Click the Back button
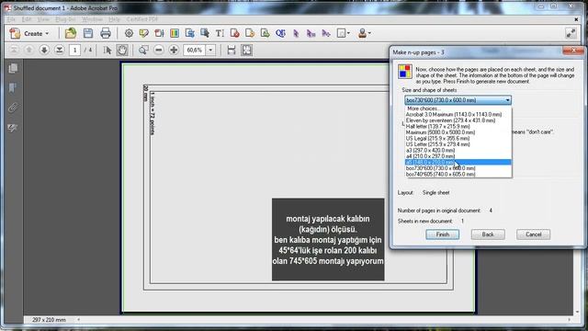 click(x=488, y=234)
